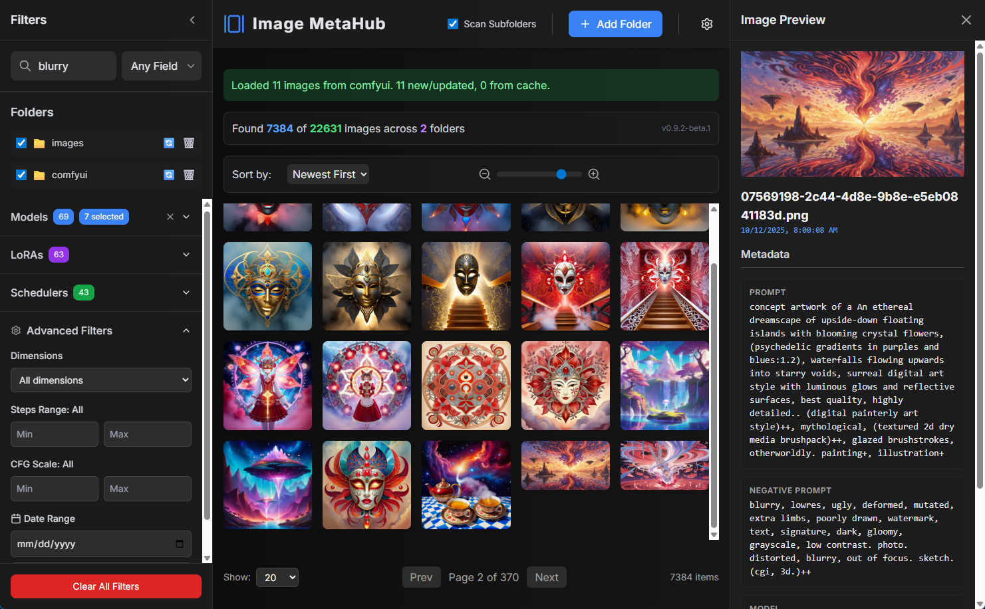Image resolution: width=985 pixels, height=609 pixels.
Task: Click the Add Folder button
Action: (615, 24)
